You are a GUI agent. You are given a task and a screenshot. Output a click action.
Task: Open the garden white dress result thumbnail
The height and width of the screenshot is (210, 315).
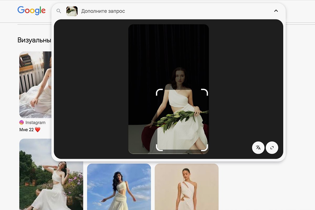coord(51,174)
